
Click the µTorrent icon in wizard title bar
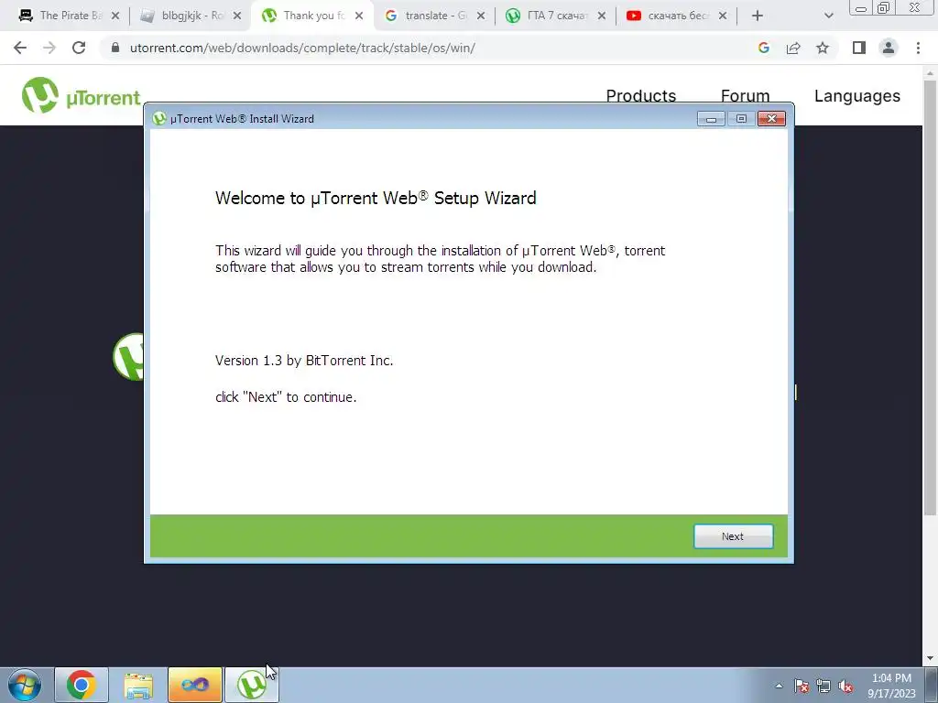pyautogui.click(x=159, y=119)
